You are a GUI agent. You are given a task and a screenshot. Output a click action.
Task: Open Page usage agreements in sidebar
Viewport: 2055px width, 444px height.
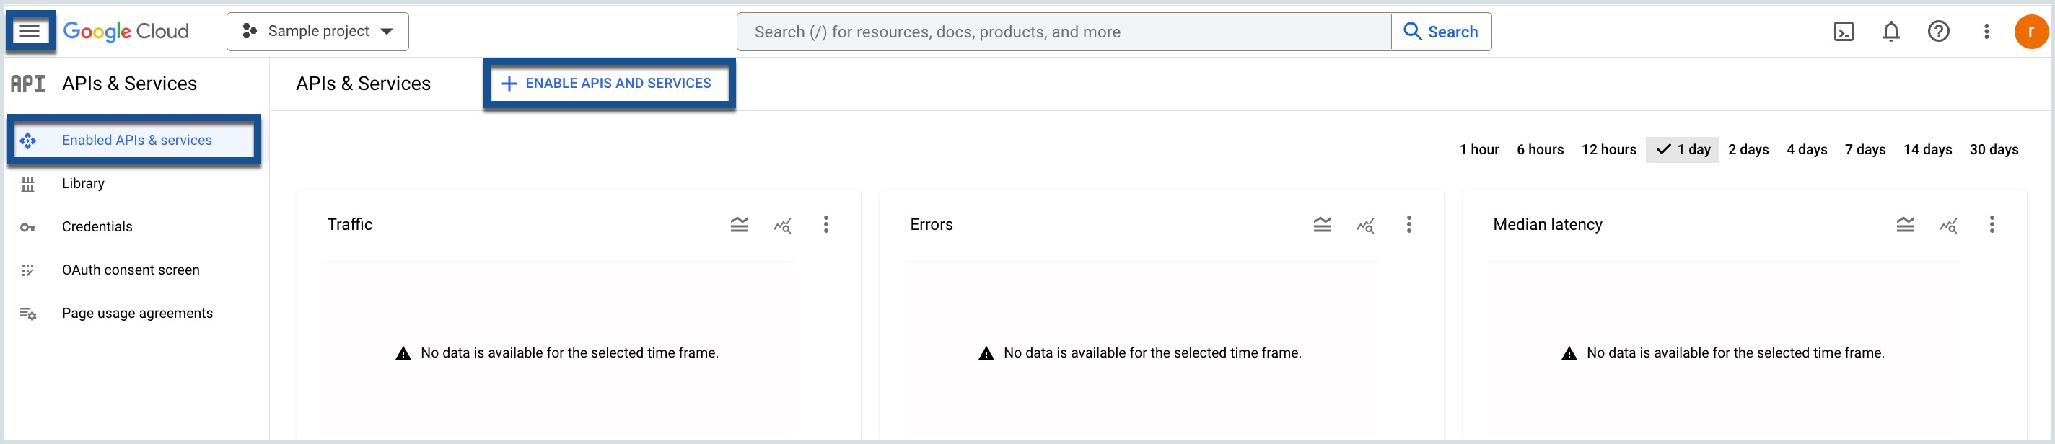[x=137, y=314]
